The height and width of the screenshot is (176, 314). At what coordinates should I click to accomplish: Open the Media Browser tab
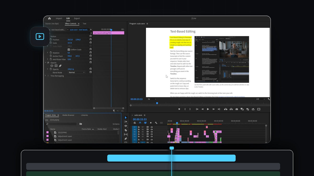coord(68,115)
